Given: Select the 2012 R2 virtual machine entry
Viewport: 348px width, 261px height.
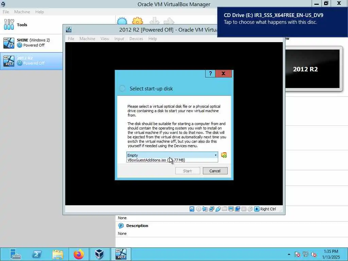Looking at the screenshot, I should click(31, 61).
